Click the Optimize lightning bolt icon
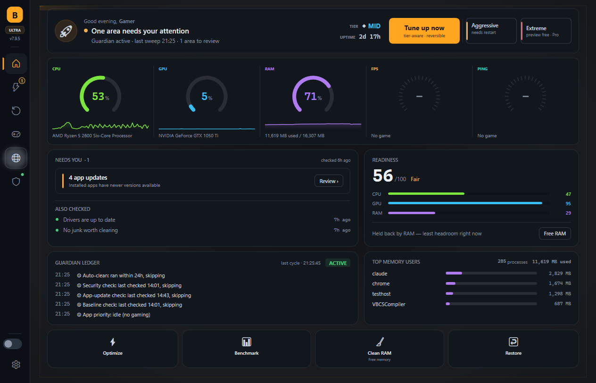The width and height of the screenshot is (596, 383). (x=113, y=342)
